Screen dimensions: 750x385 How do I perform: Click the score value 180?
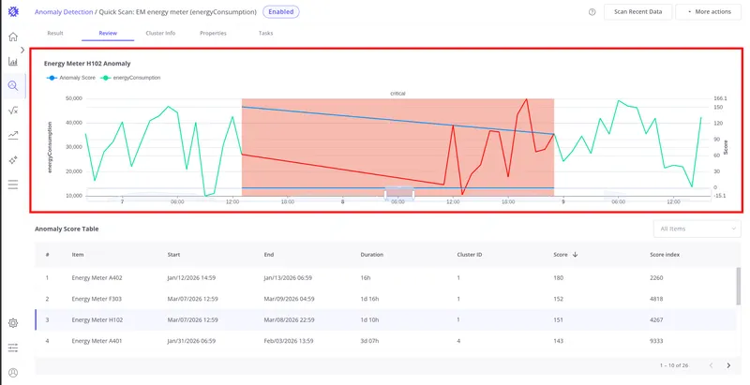pyautogui.click(x=558, y=277)
